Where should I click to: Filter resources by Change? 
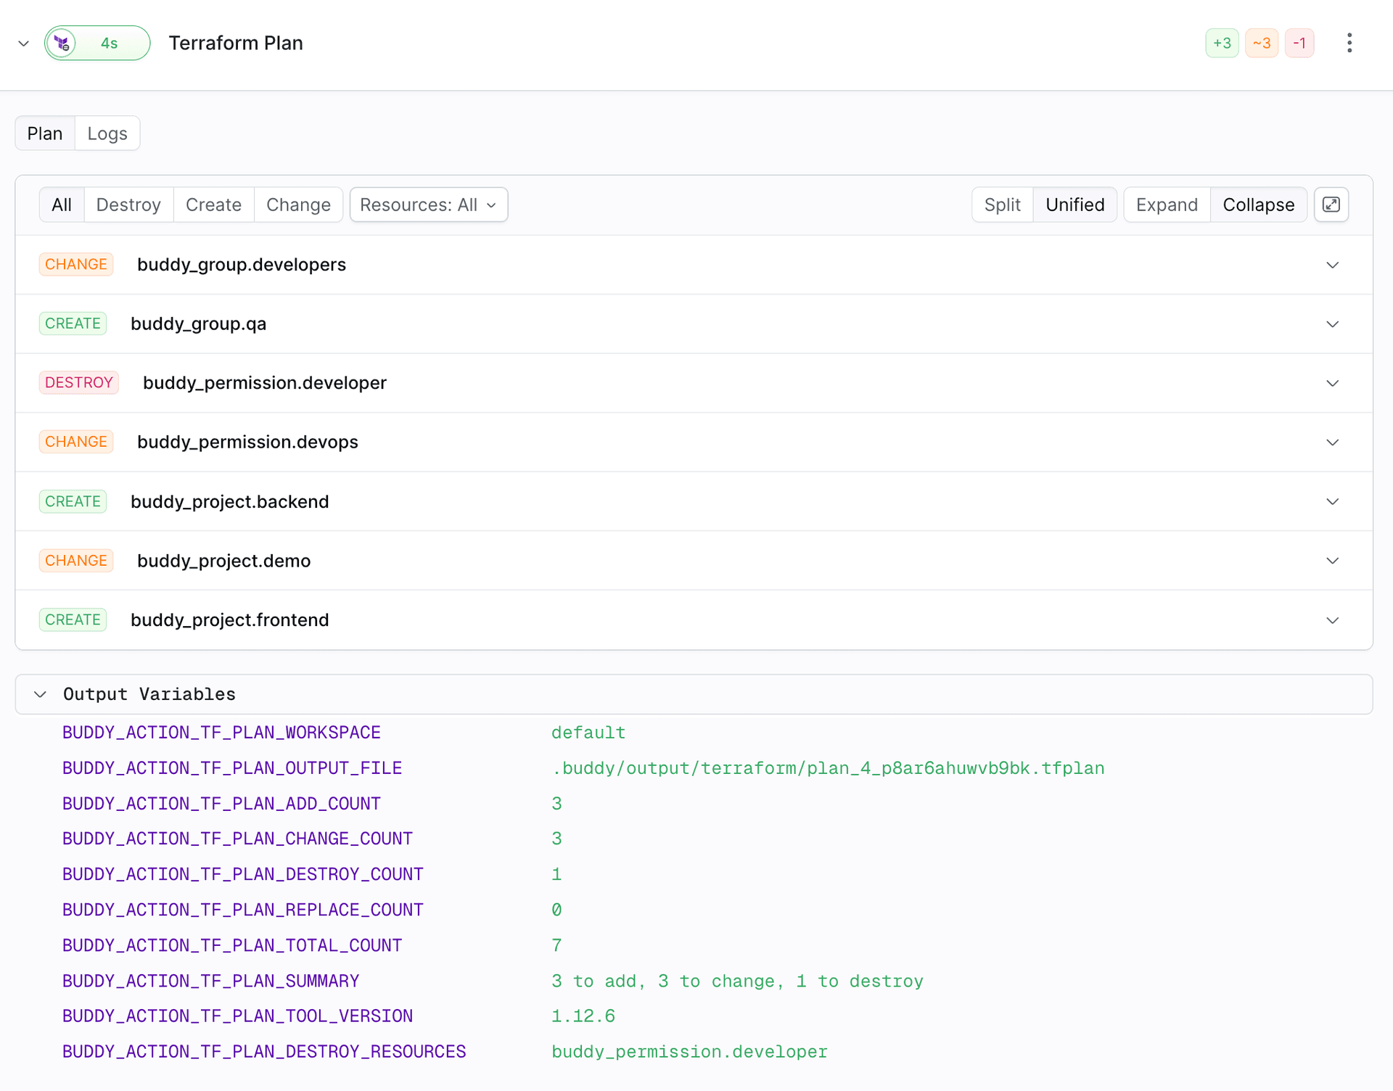[x=298, y=205]
